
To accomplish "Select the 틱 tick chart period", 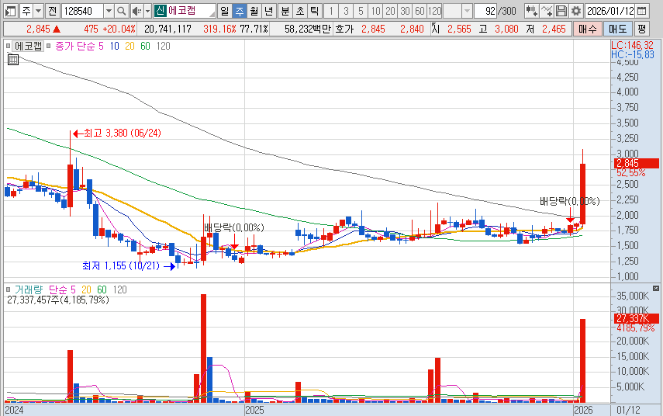I will click(314, 11).
